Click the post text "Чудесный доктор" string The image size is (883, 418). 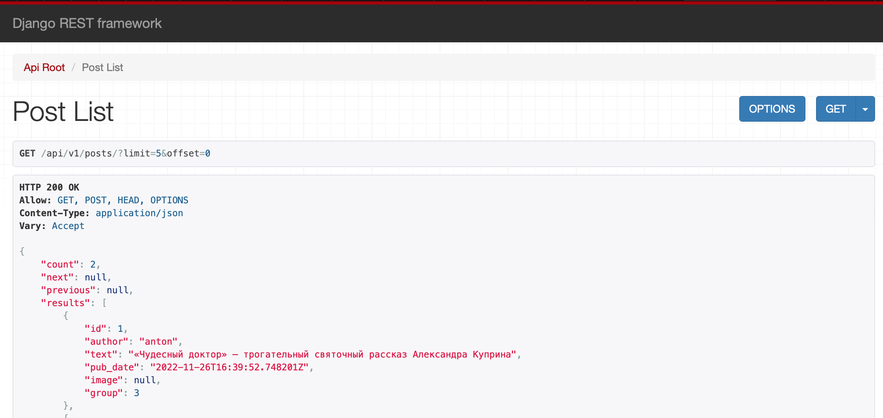tap(322, 355)
